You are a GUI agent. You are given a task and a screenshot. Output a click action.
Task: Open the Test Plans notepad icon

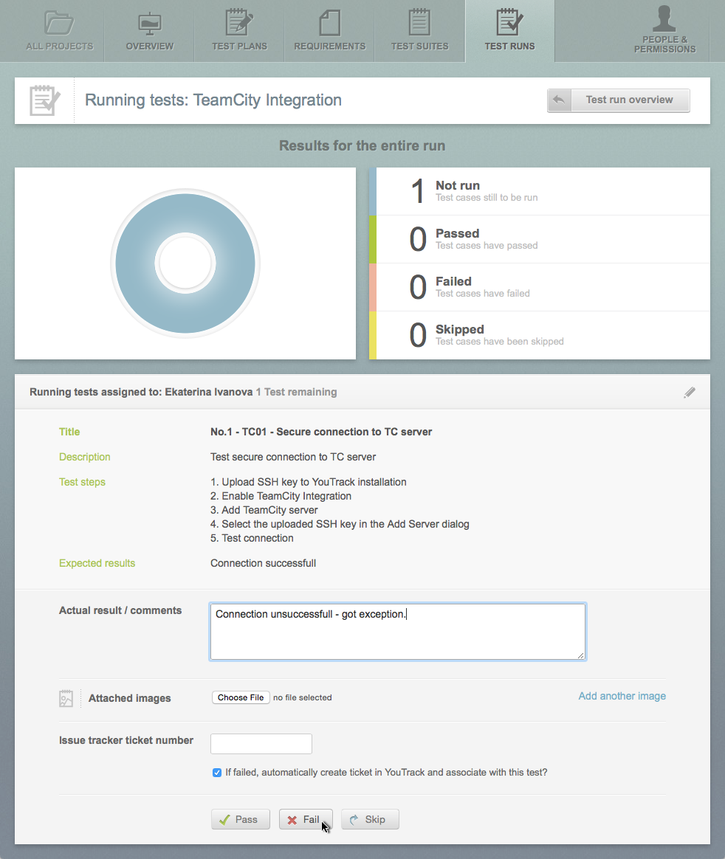239,22
